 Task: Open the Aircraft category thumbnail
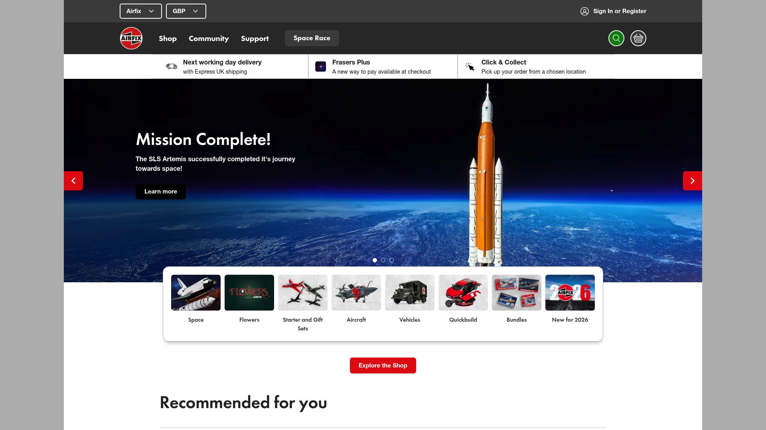pyautogui.click(x=356, y=293)
